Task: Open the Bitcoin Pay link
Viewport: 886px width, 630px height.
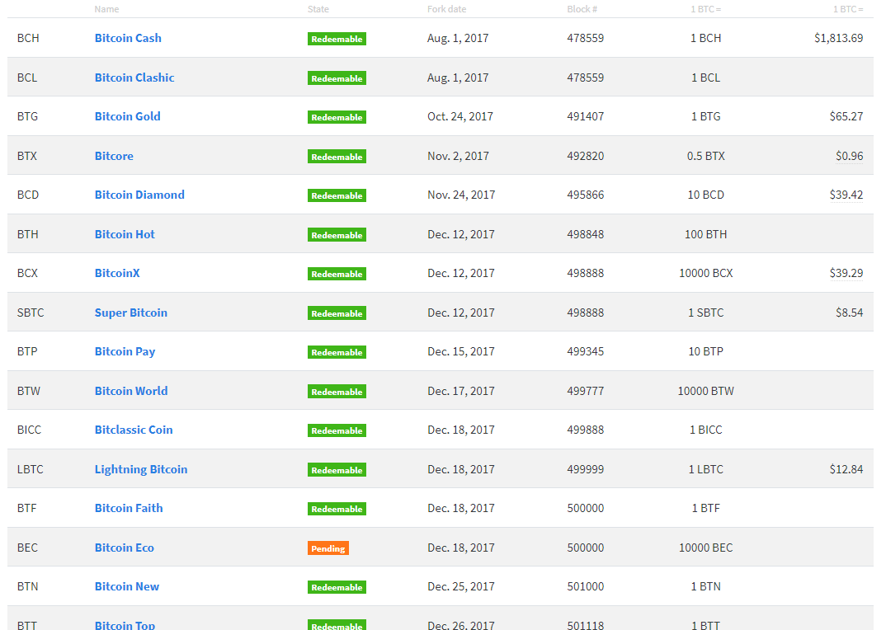Action: 125,351
